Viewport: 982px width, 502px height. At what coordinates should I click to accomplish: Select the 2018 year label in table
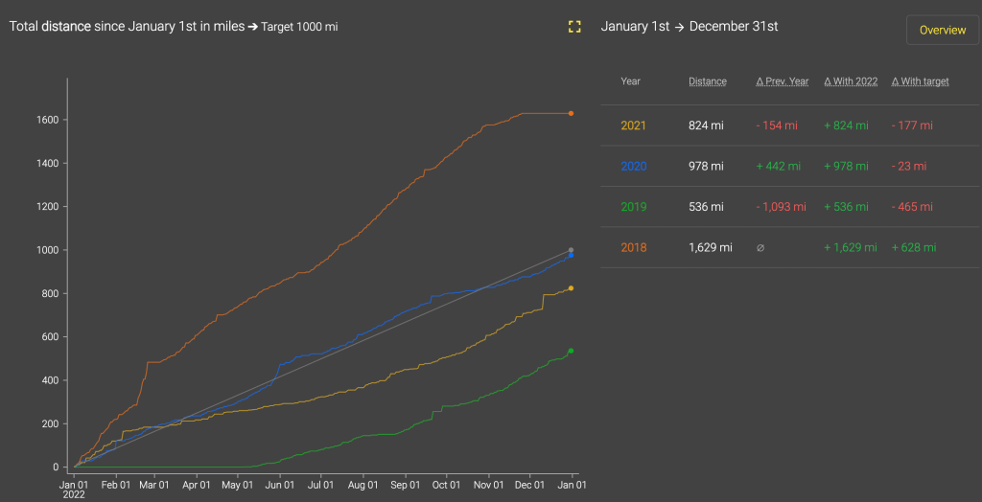point(633,247)
